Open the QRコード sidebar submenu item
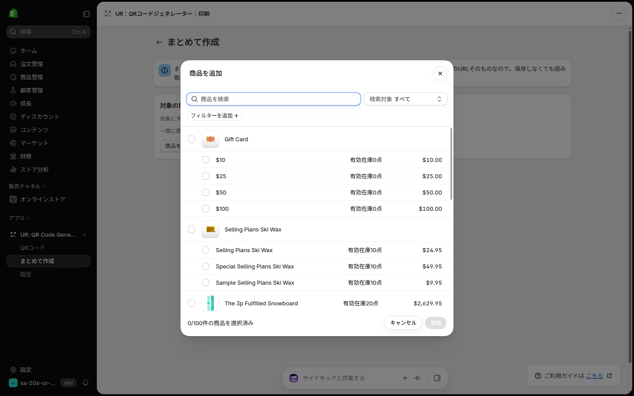634x396 pixels. [x=33, y=248]
